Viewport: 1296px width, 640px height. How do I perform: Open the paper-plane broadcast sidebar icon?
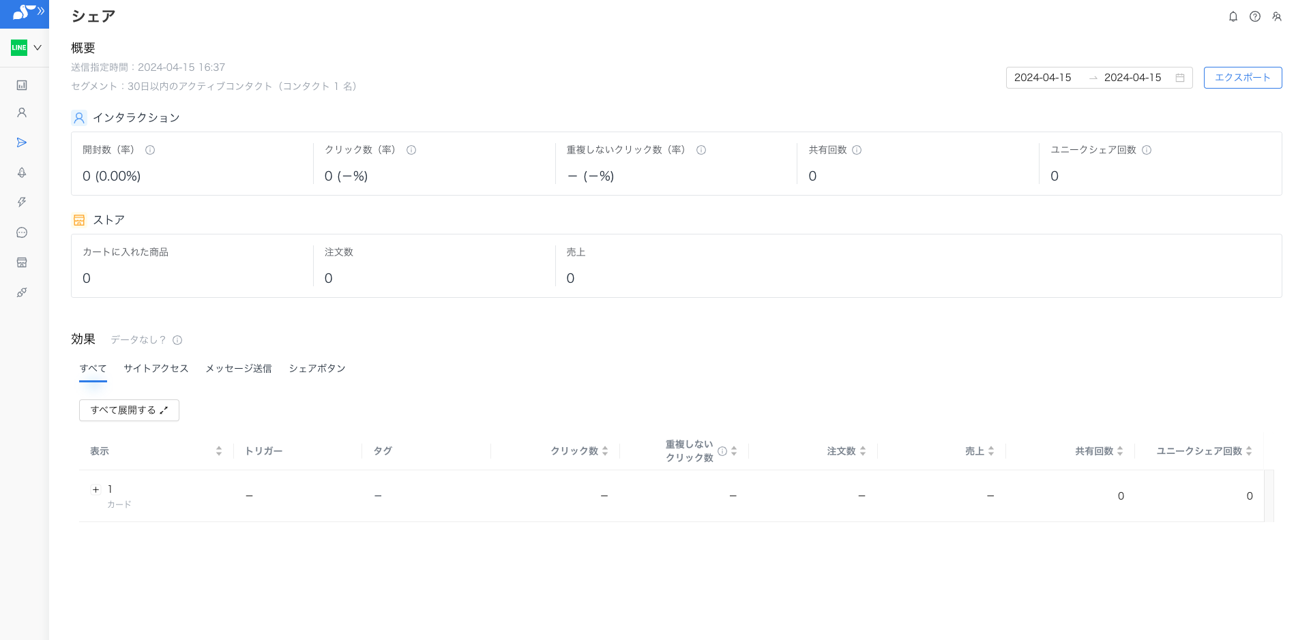coord(22,142)
